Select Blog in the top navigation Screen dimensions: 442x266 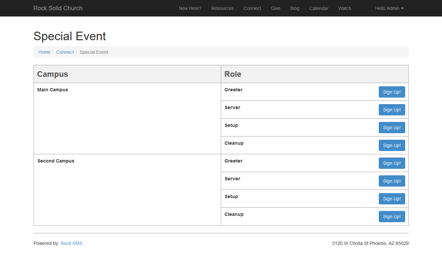[295, 8]
